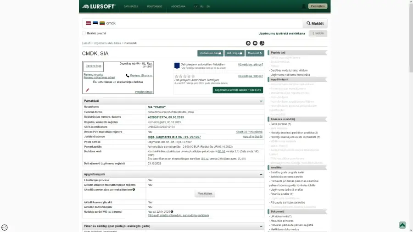Click info icon next to 22.01.2025 date

tap(172, 211)
